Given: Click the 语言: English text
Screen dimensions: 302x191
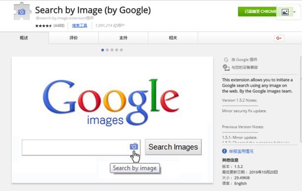Looking at the screenshot, I should click(x=234, y=184).
